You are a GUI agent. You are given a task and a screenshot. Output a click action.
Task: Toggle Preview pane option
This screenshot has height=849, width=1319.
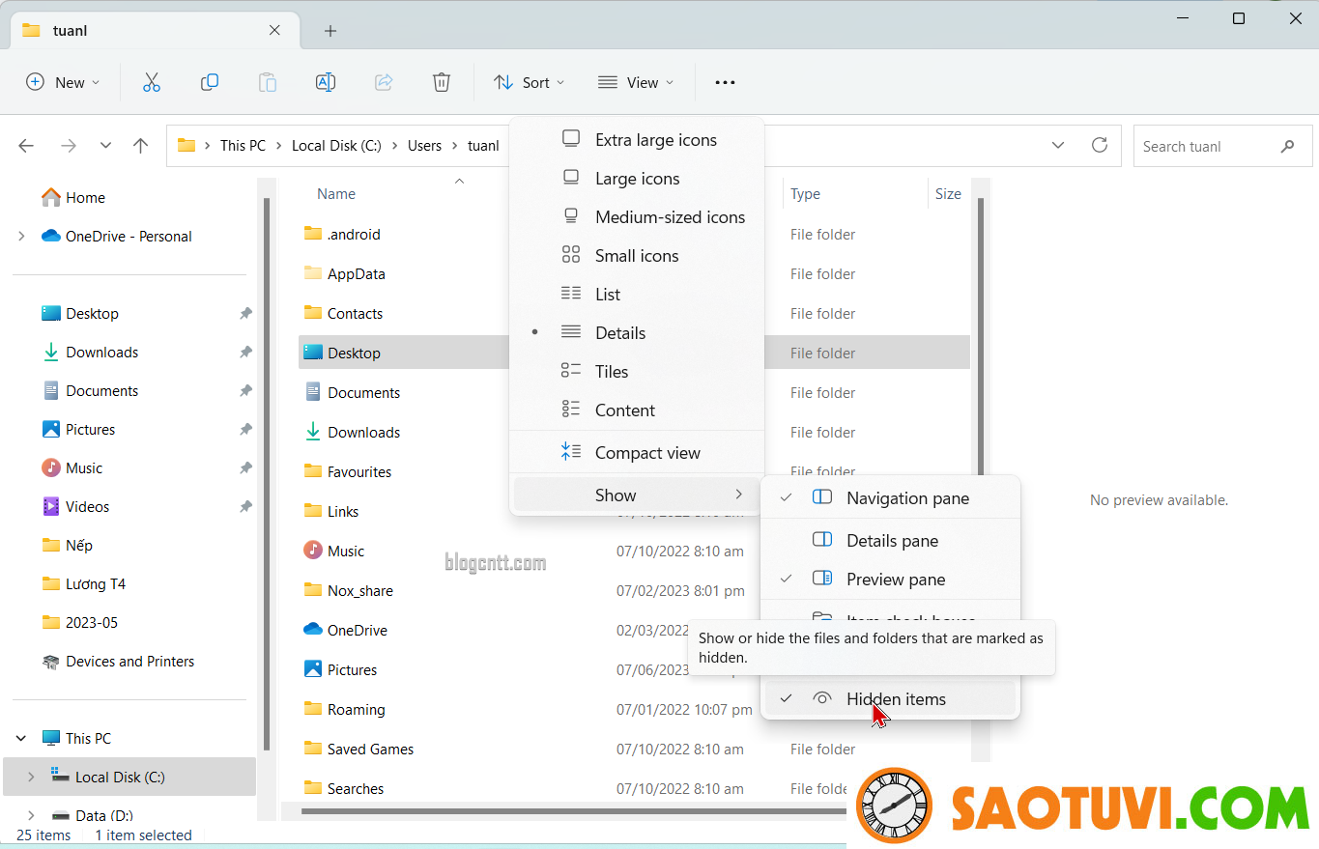890,580
